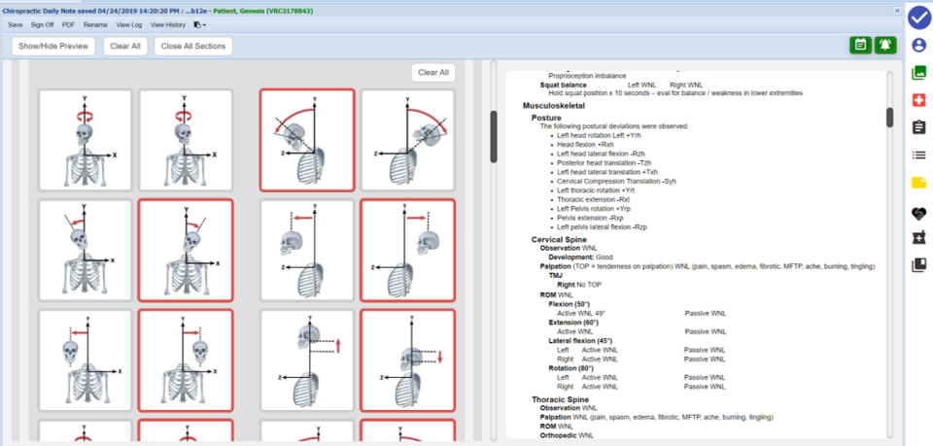Click 'Flexion (50°)' label in preview
Image resolution: width=933 pixels, height=446 pixels.
coord(570,304)
